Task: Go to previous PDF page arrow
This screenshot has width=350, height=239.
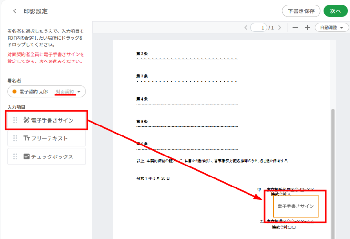Action: [x=246, y=28]
